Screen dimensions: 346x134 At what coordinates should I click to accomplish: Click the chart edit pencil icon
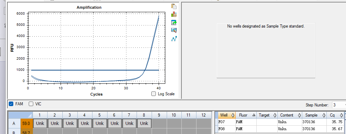[x=174, y=30]
